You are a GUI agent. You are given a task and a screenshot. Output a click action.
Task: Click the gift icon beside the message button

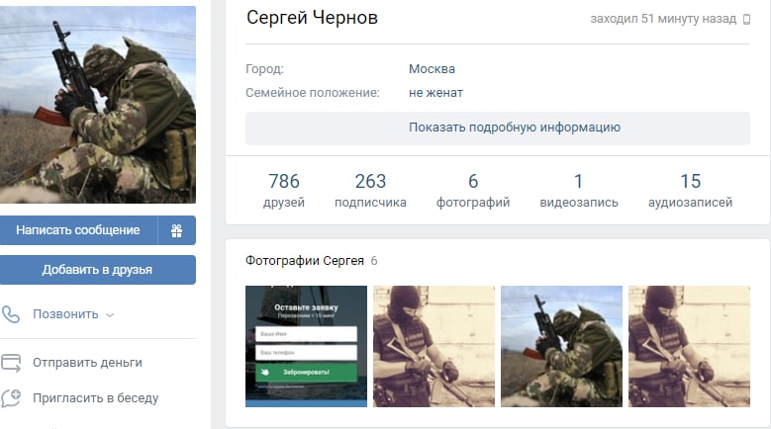[176, 230]
